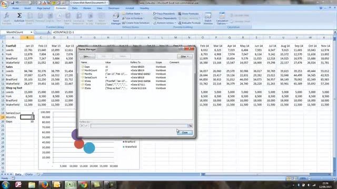Click Trace Precedents

pyautogui.click(x=164, y=14)
